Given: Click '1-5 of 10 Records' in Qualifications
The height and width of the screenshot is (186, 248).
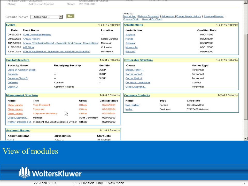Looking at the screenshot, I should [227, 25].
